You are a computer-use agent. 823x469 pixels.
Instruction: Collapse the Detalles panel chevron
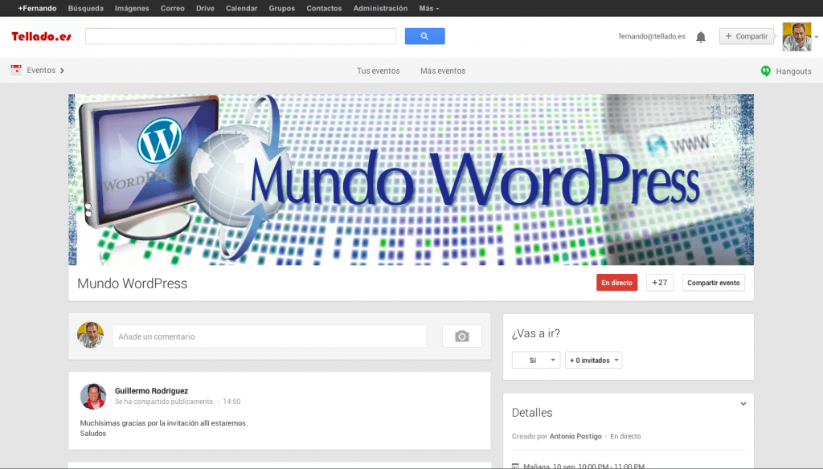point(743,404)
